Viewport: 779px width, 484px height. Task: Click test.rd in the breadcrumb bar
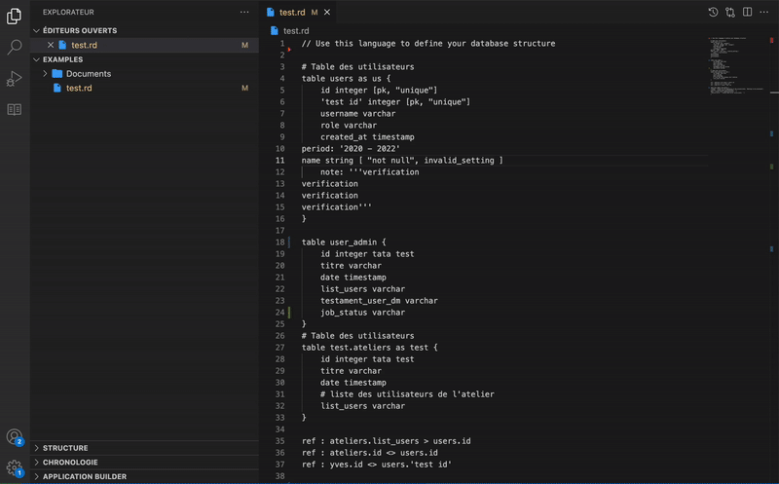tap(296, 31)
